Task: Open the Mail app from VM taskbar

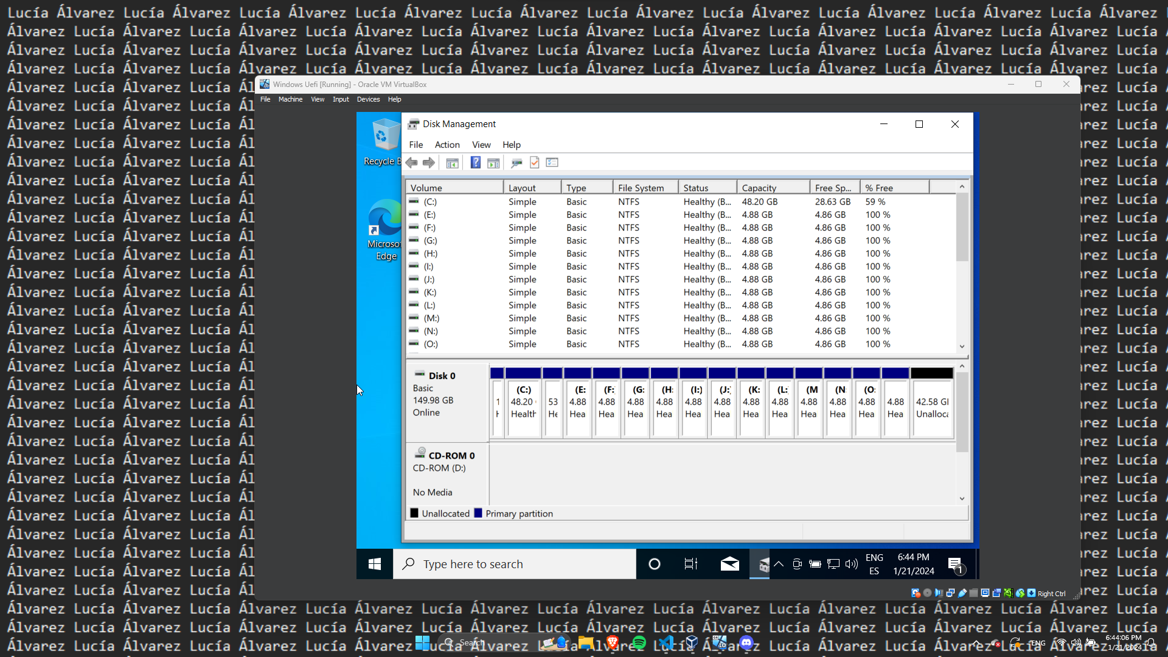Action: [x=729, y=564]
